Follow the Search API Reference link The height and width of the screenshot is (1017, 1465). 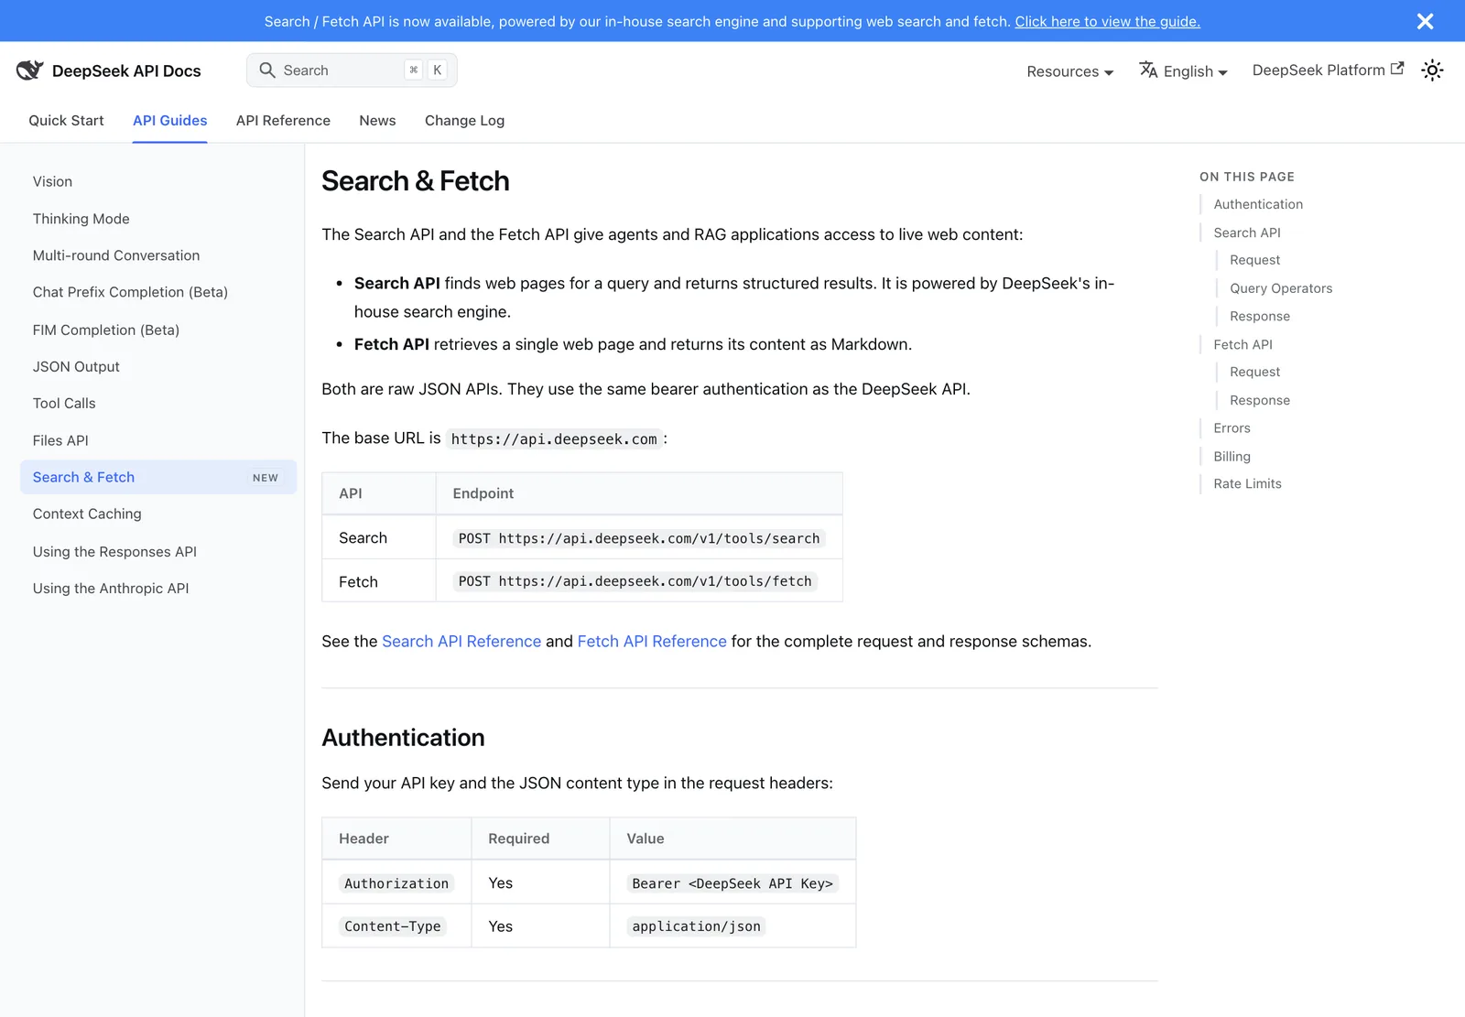461,642
